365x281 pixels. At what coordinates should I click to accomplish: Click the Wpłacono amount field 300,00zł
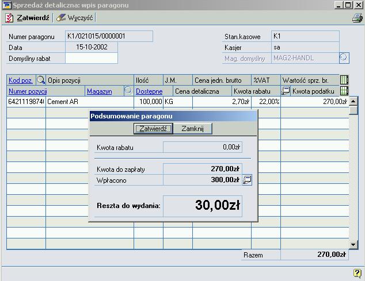tap(203, 180)
